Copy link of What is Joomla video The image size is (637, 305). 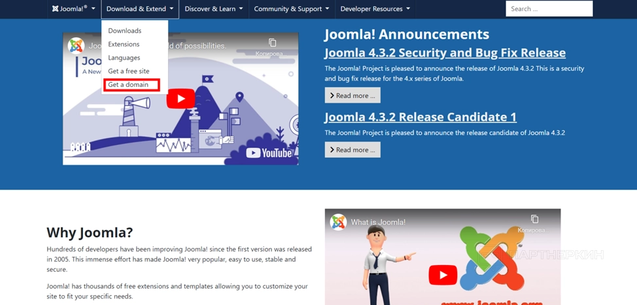[534, 223]
